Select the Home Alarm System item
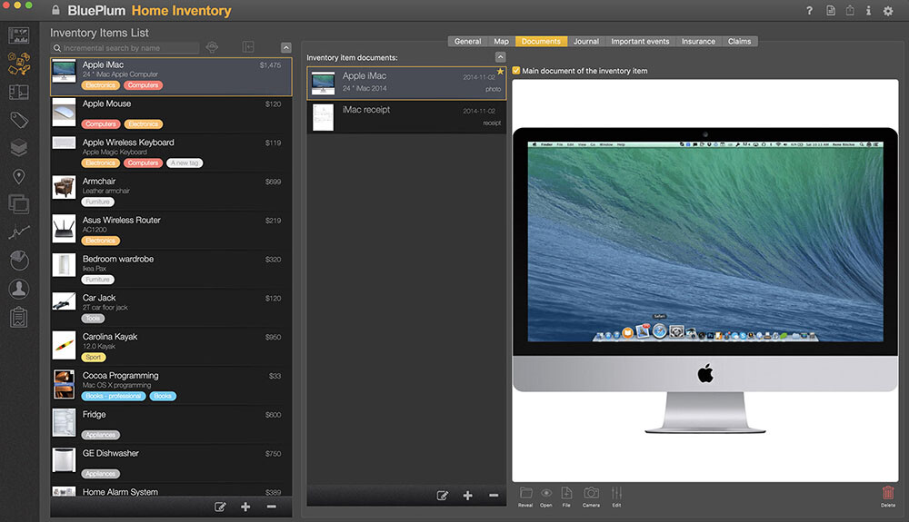 click(171, 491)
